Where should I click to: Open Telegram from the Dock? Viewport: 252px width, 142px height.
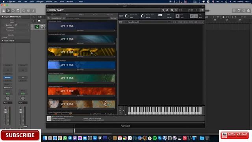70,138
